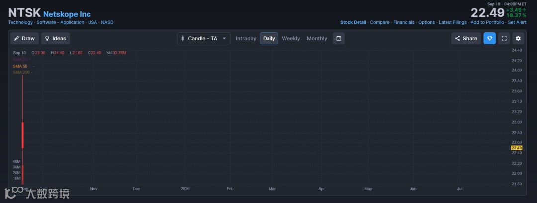This screenshot has width=537, height=203.
Task: Click the Vol 33.76M value
Action: point(116,53)
